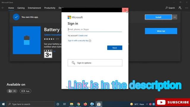Open the Store See more ellipsis menu
The width and height of the screenshot is (190, 107).
[187, 8]
